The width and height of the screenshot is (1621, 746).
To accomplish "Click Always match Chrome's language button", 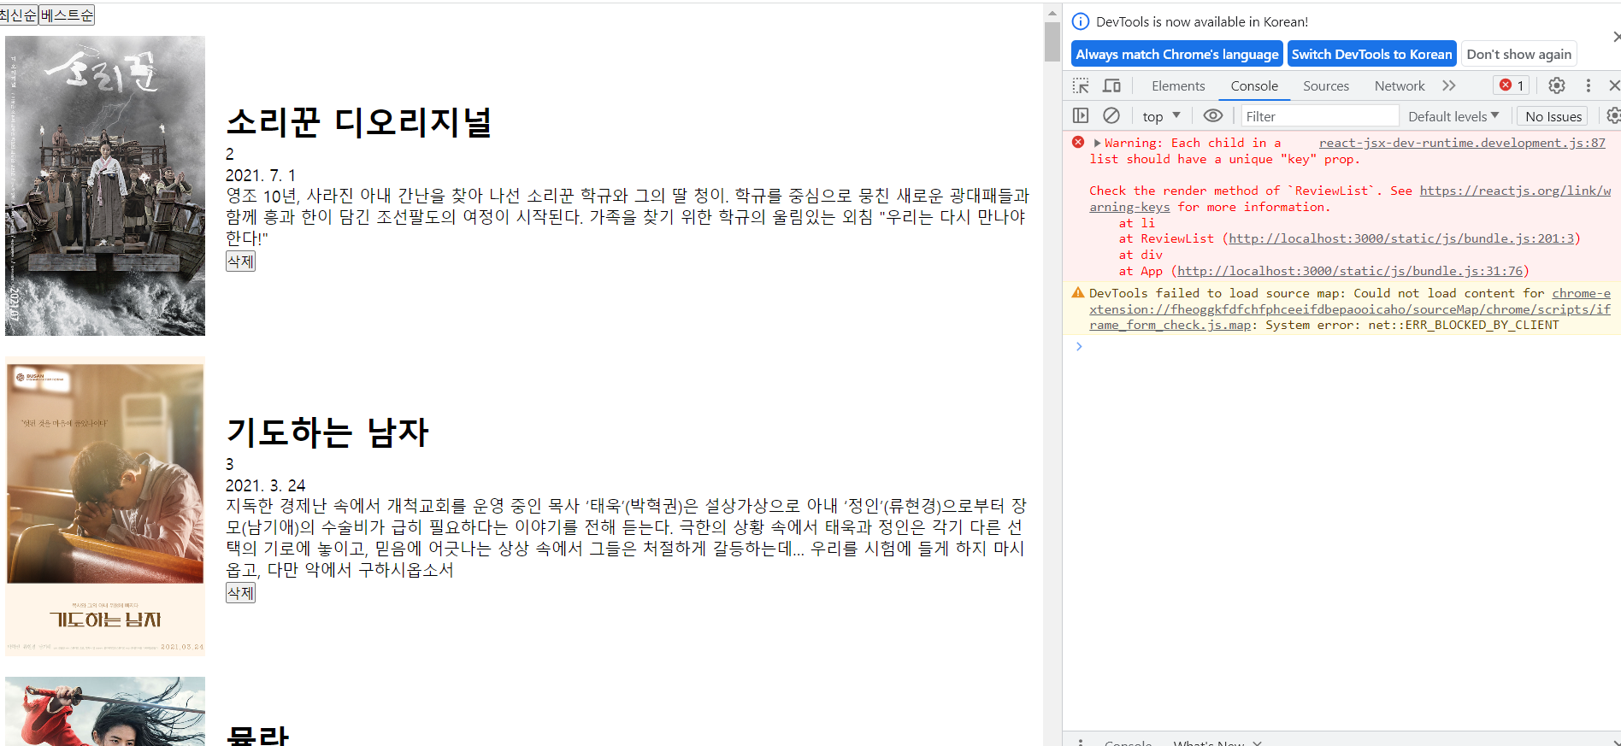I will pyautogui.click(x=1177, y=54).
